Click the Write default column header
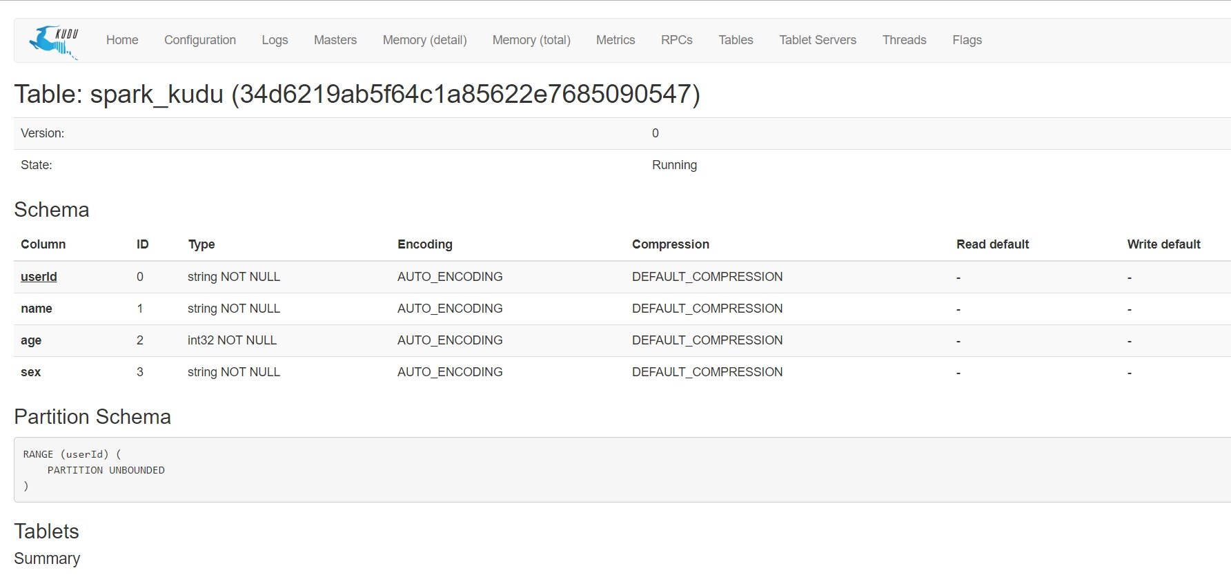The width and height of the screenshot is (1231, 575). pyautogui.click(x=1164, y=244)
